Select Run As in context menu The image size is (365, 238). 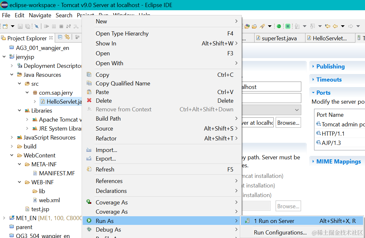(x=162, y=221)
